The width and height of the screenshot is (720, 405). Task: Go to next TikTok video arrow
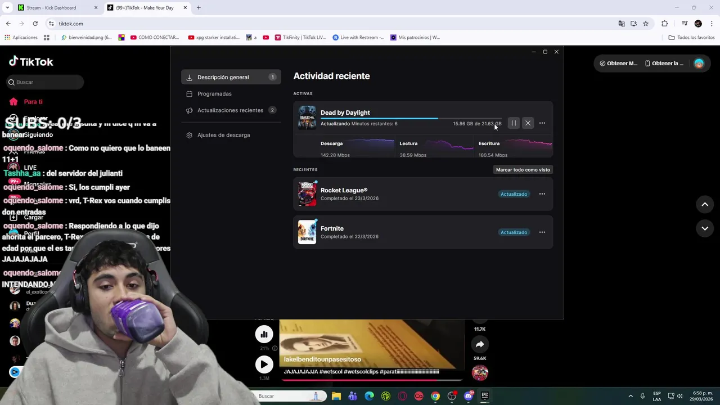click(705, 228)
